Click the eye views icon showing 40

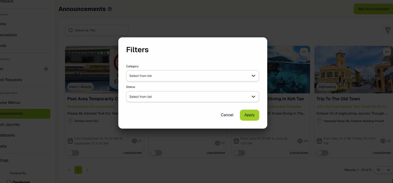tap(383, 141)
